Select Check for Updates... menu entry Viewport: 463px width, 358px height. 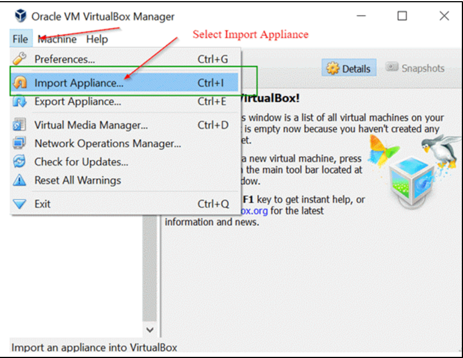[x=81, y=162]
